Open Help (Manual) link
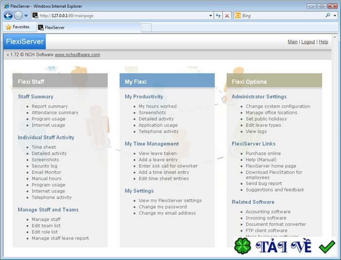 [261, 160]
